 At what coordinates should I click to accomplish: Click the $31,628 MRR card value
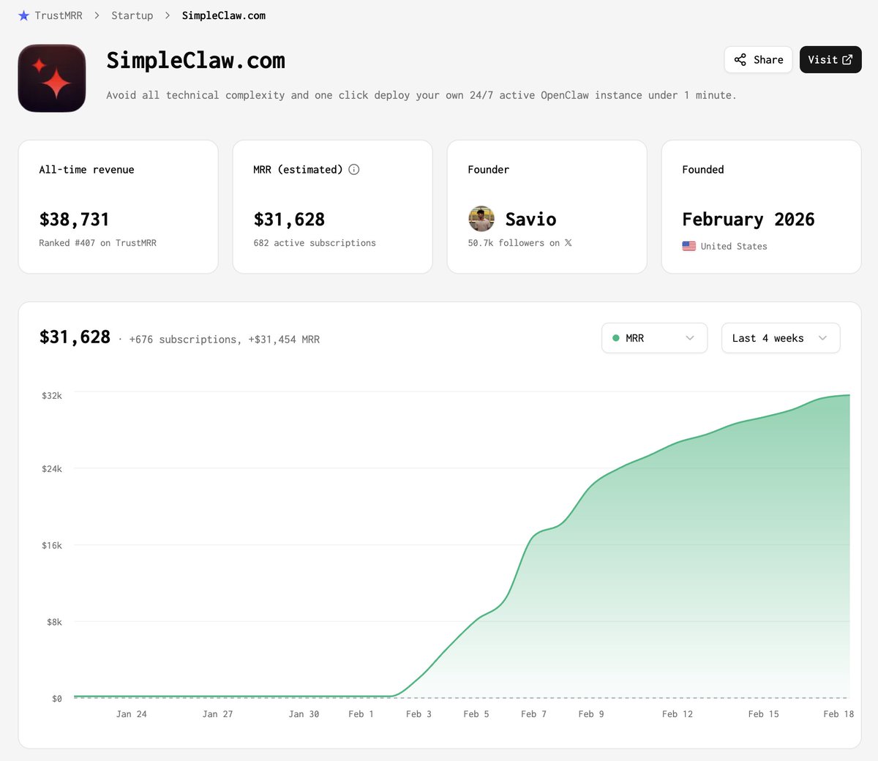[289, 220]
